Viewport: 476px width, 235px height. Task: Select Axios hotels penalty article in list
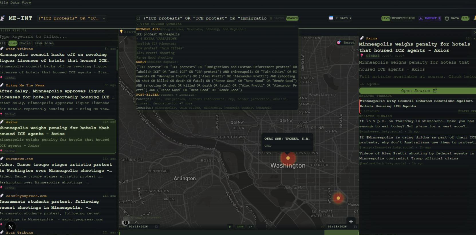[x=58, y=137]
